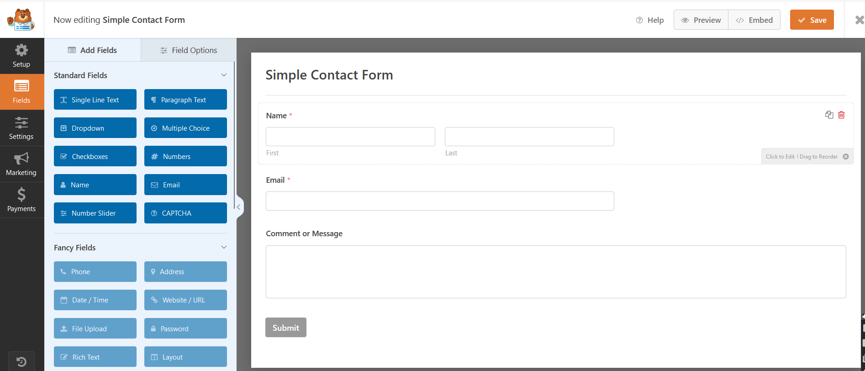Preview the form

[x=701, y=20]
